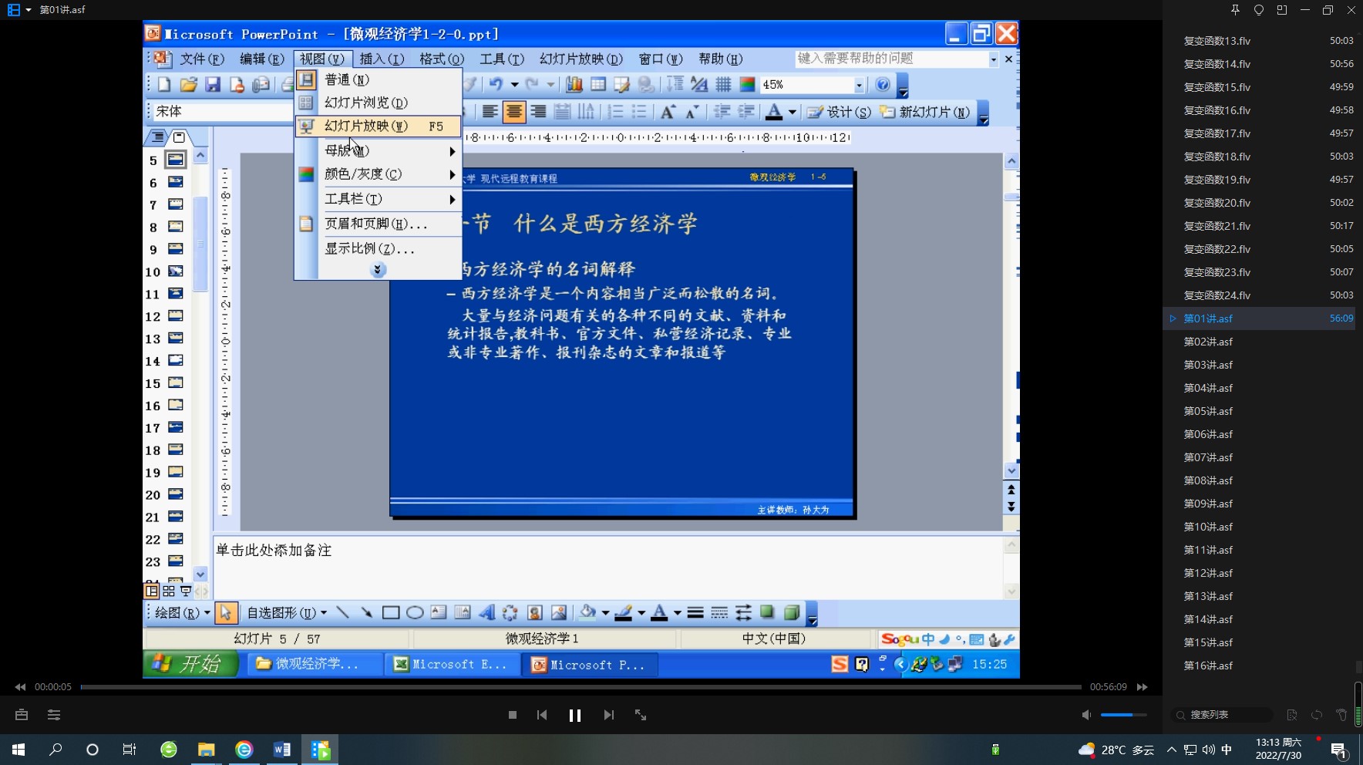Click the 开始 Start button in the video

click(191, 664)
